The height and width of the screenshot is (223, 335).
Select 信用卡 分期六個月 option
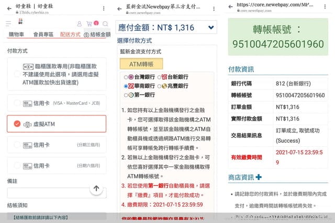point(57,166)
